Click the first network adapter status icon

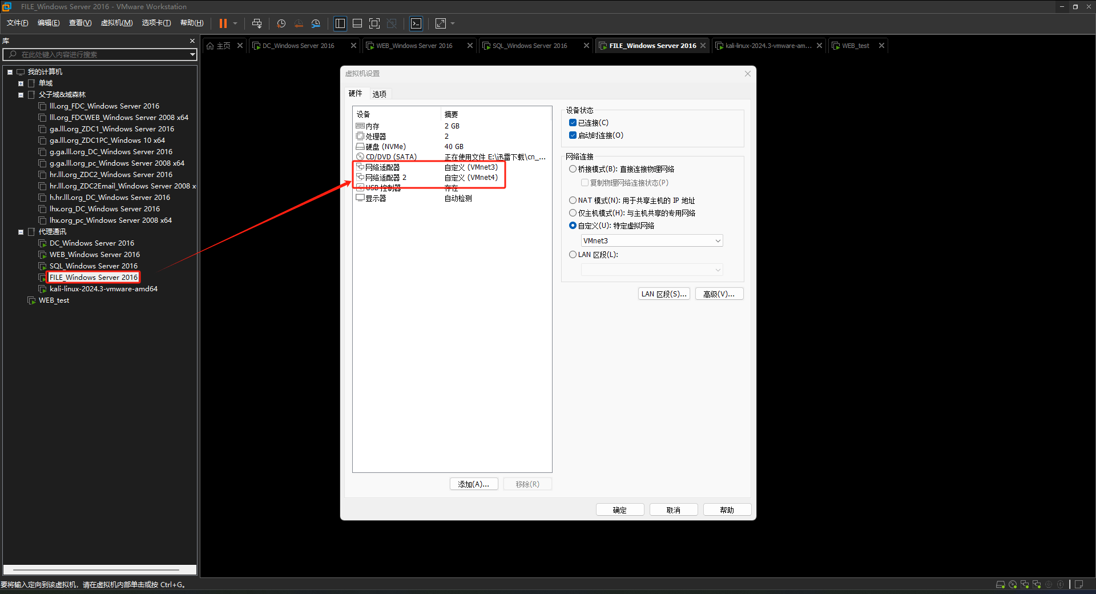click(1025, 584)
